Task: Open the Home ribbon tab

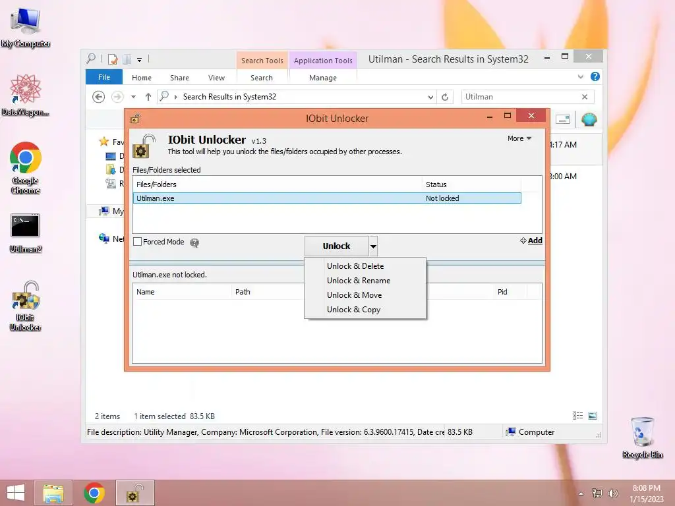Action: coord(142,78)
